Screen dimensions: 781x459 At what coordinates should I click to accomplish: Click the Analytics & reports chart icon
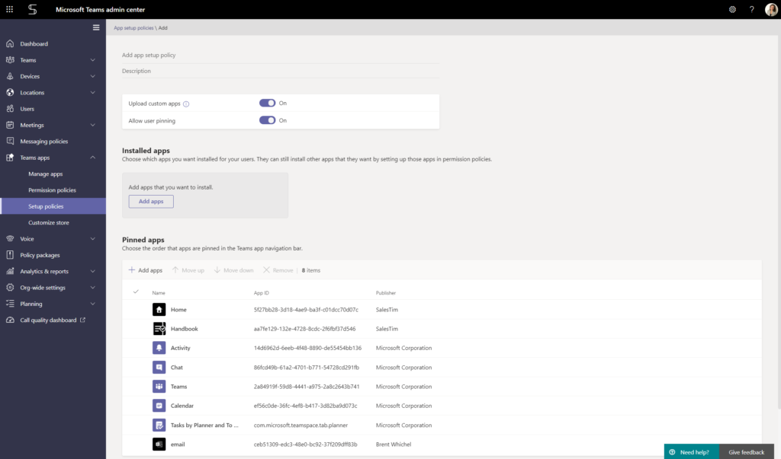pos(10,272)
